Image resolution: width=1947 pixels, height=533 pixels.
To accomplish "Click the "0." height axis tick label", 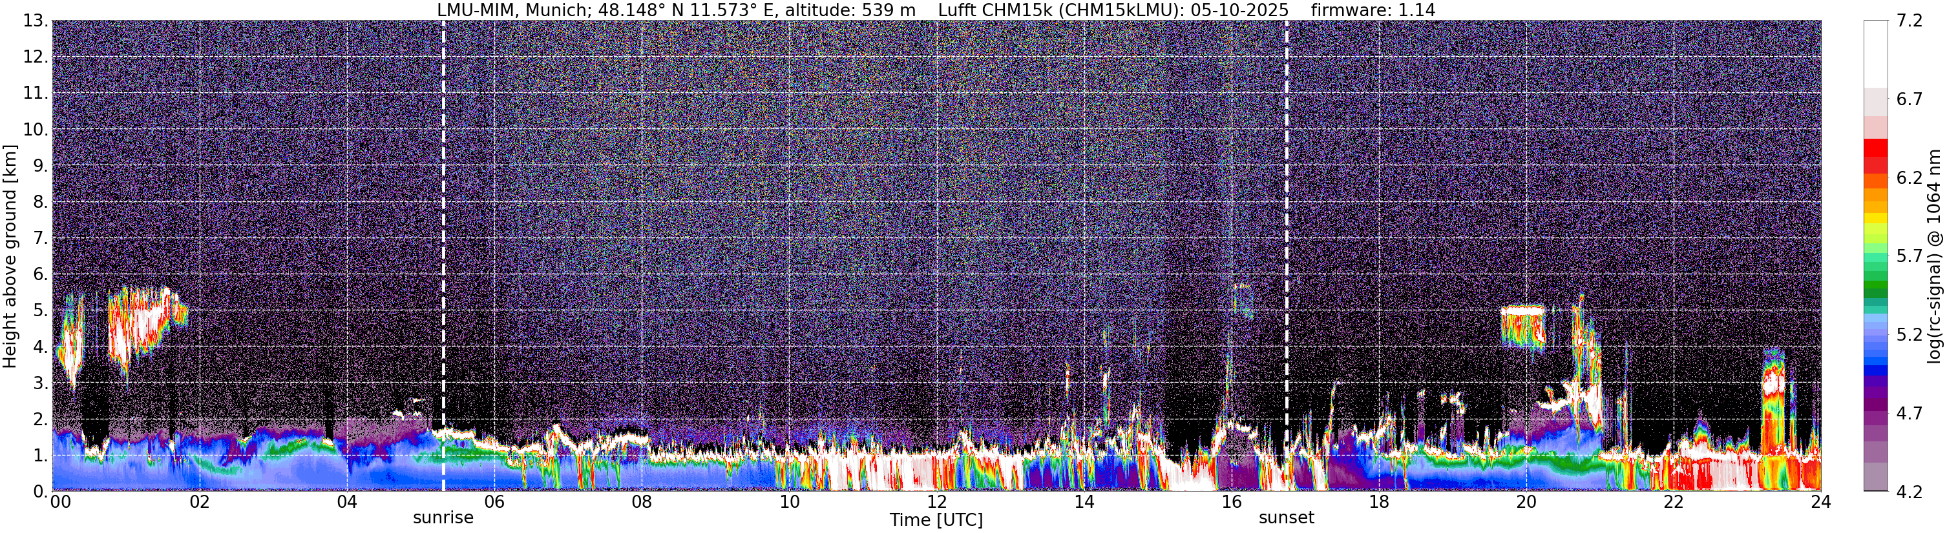I will (x=41, y=492).
